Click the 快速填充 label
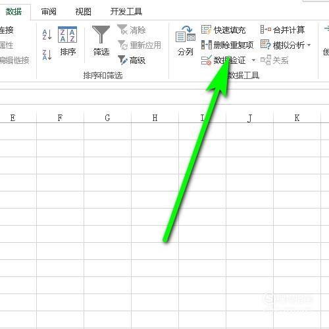The width and height of the screenshot is (329, 329). [x=230, y=30]
